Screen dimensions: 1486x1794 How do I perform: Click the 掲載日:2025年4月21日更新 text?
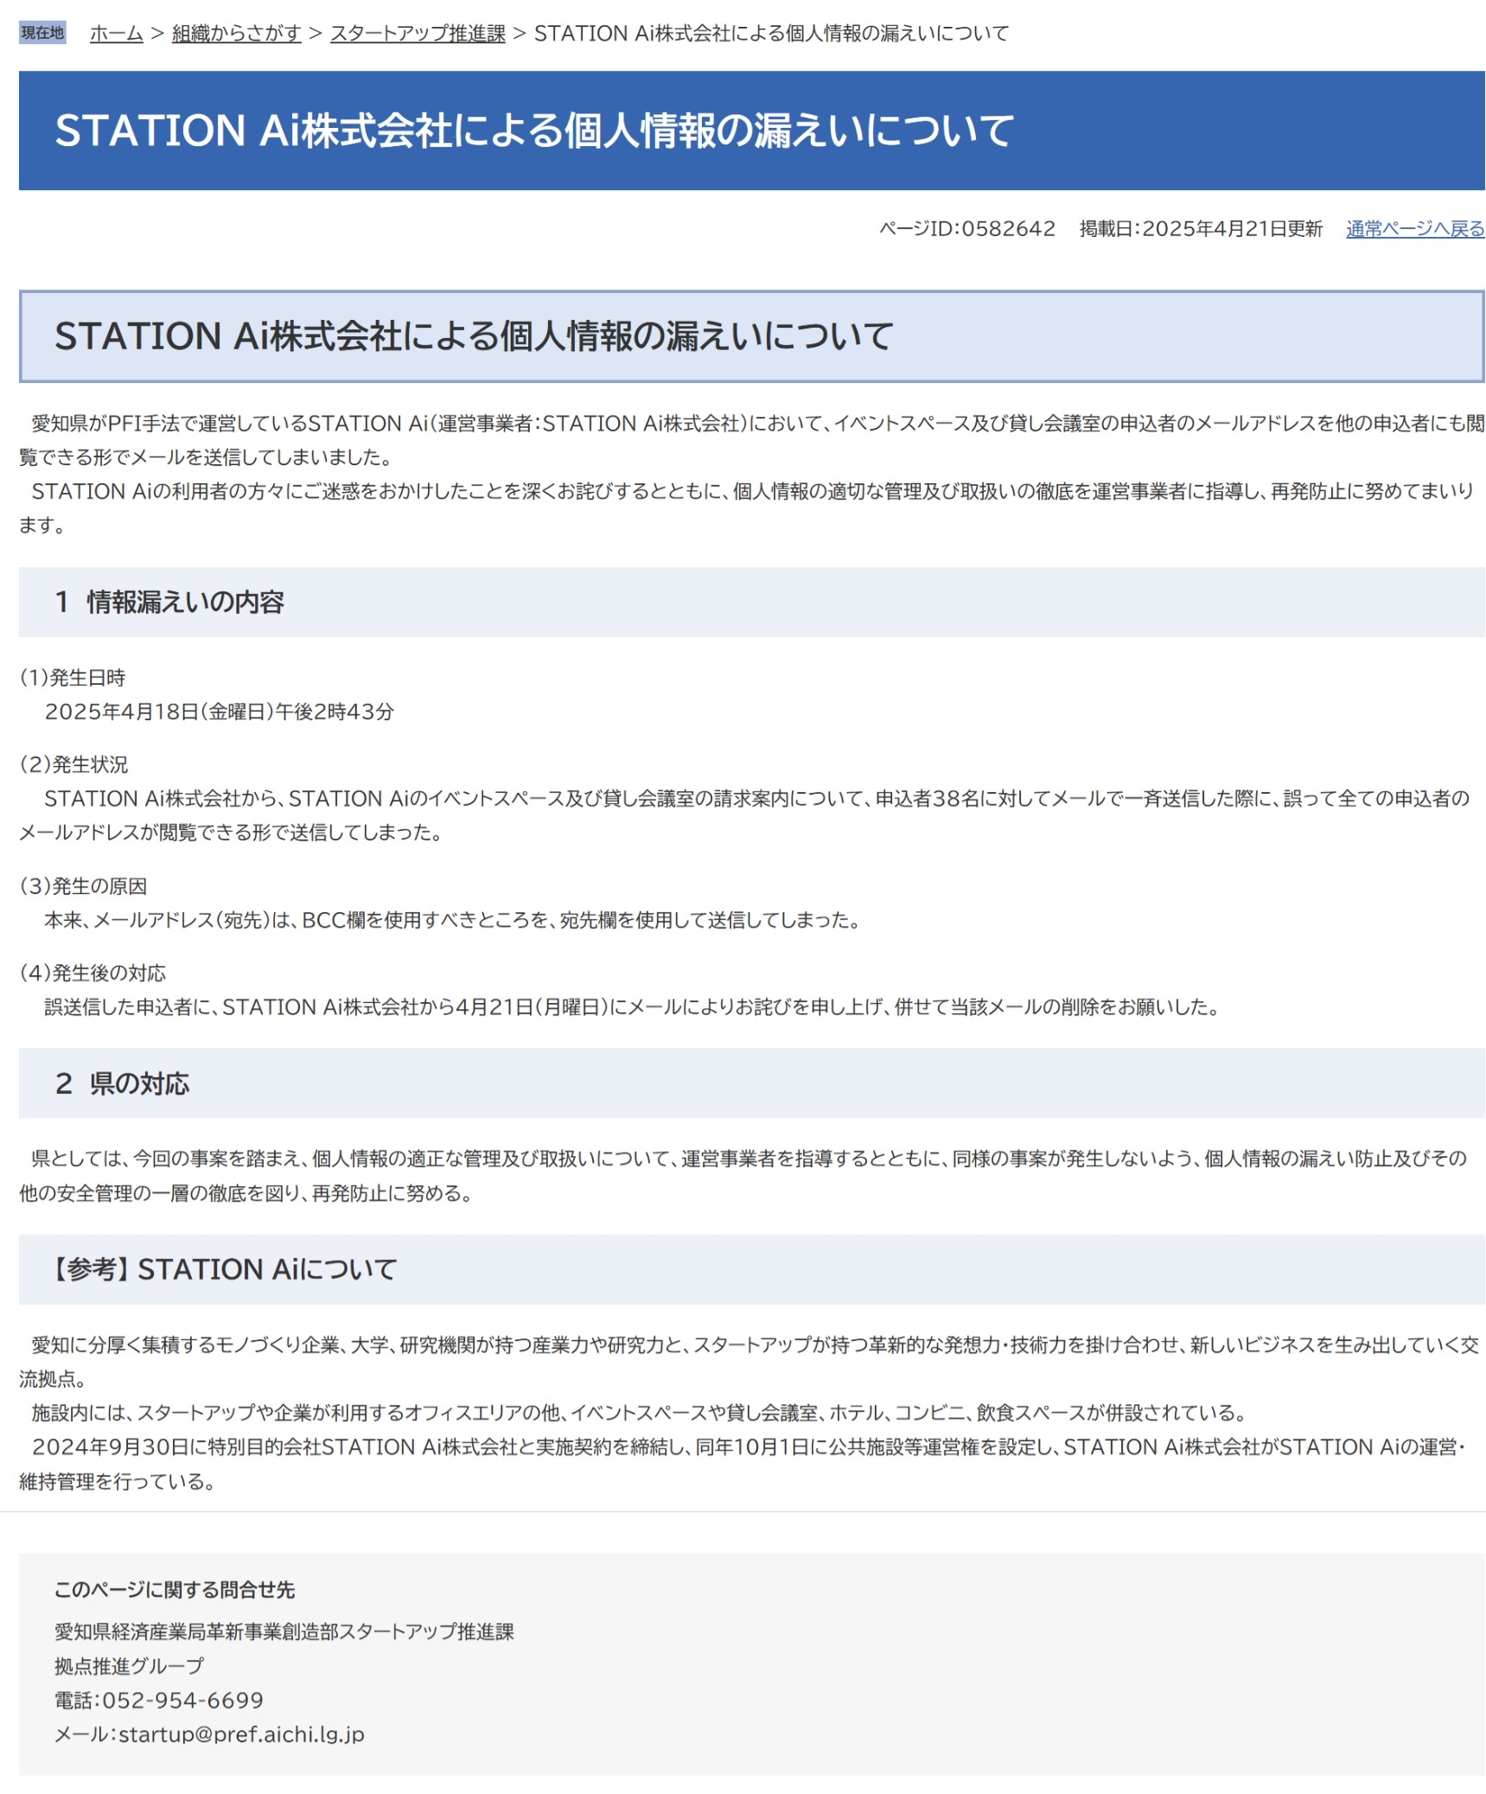pyautogui.click(x=1200, y=228)
